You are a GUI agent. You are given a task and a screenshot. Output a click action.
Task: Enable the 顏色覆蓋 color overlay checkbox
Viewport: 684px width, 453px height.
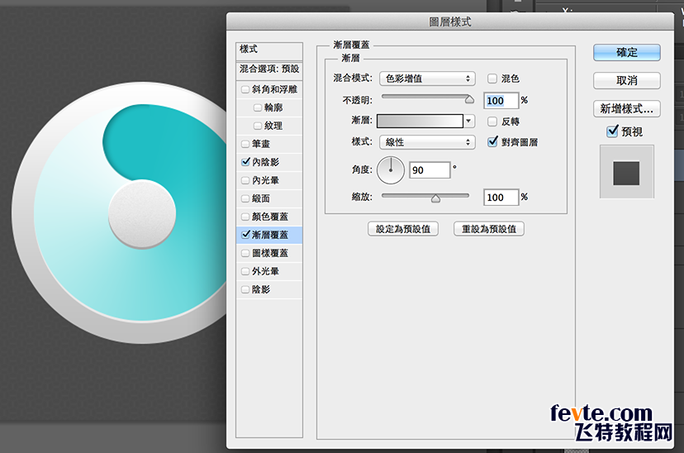click(245, 217)
